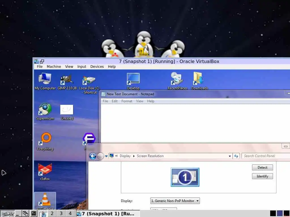
Task: Click the VirtualBox window menu icon in title bar
Action: click(x=37, y=61)
